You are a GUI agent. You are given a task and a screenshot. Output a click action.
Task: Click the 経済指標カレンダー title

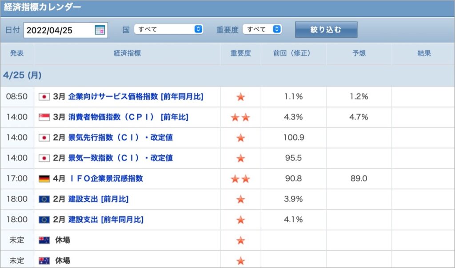(x=42, y=7)
